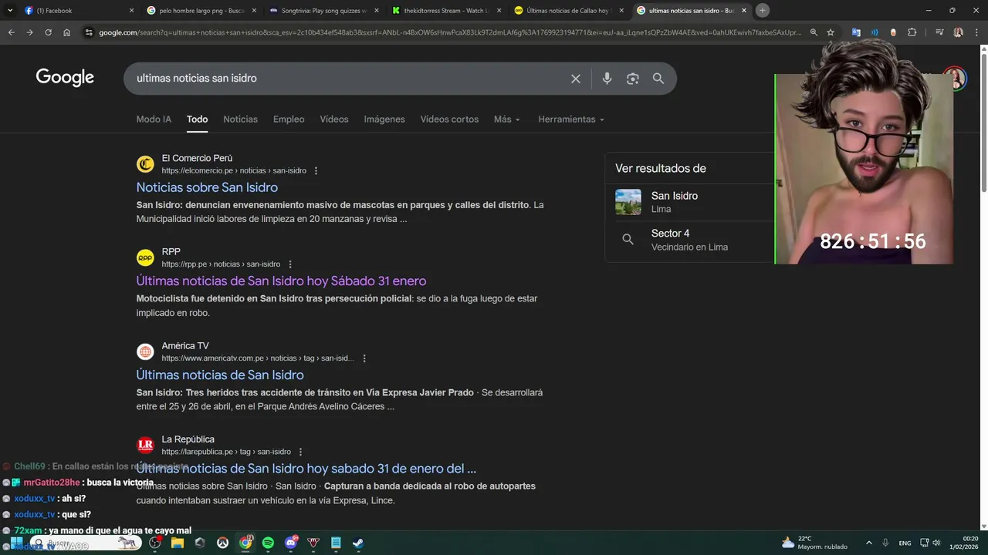Submit search with magnifying glass icon

658,79
